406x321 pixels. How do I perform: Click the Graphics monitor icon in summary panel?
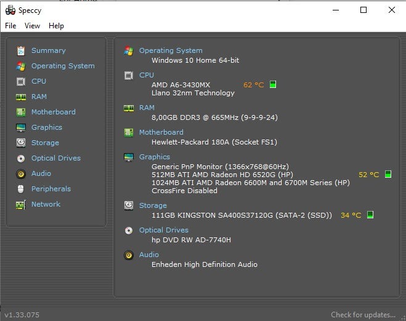click(129, 157)
